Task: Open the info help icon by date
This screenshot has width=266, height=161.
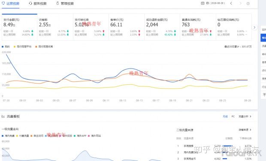Action: coord(248,3)
